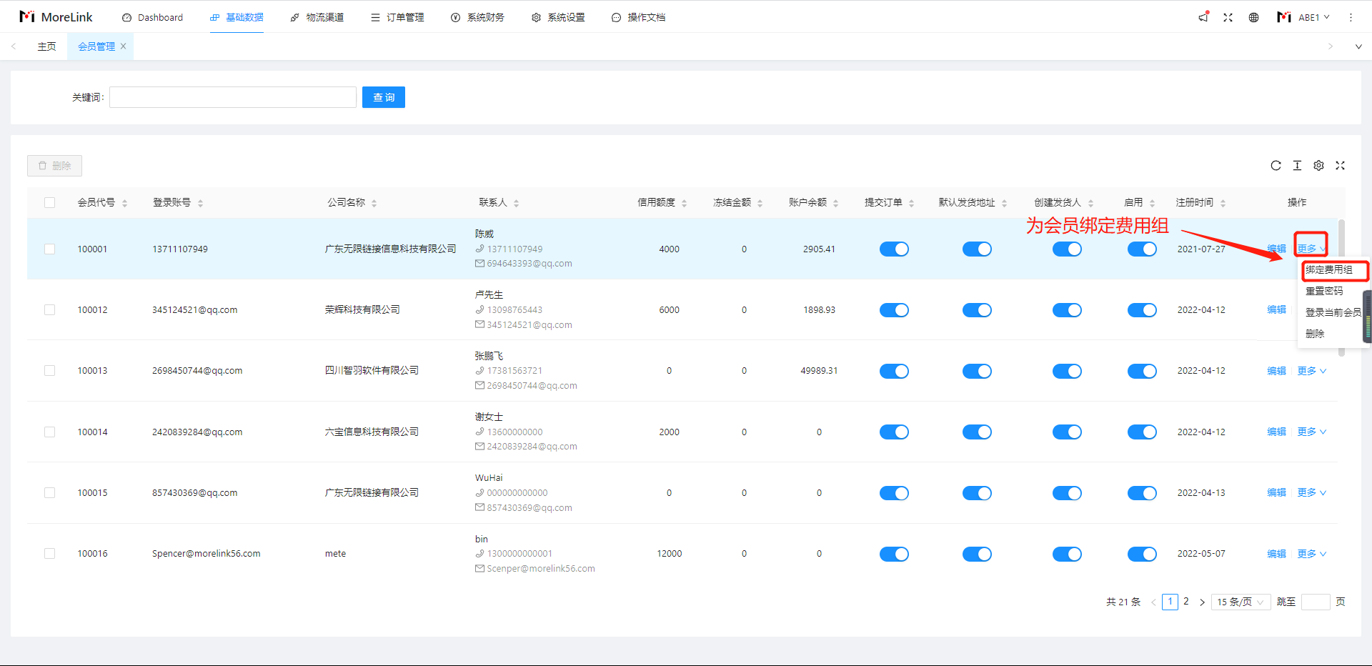Toggle fullscreen icon in top bar

(1228, 17)
